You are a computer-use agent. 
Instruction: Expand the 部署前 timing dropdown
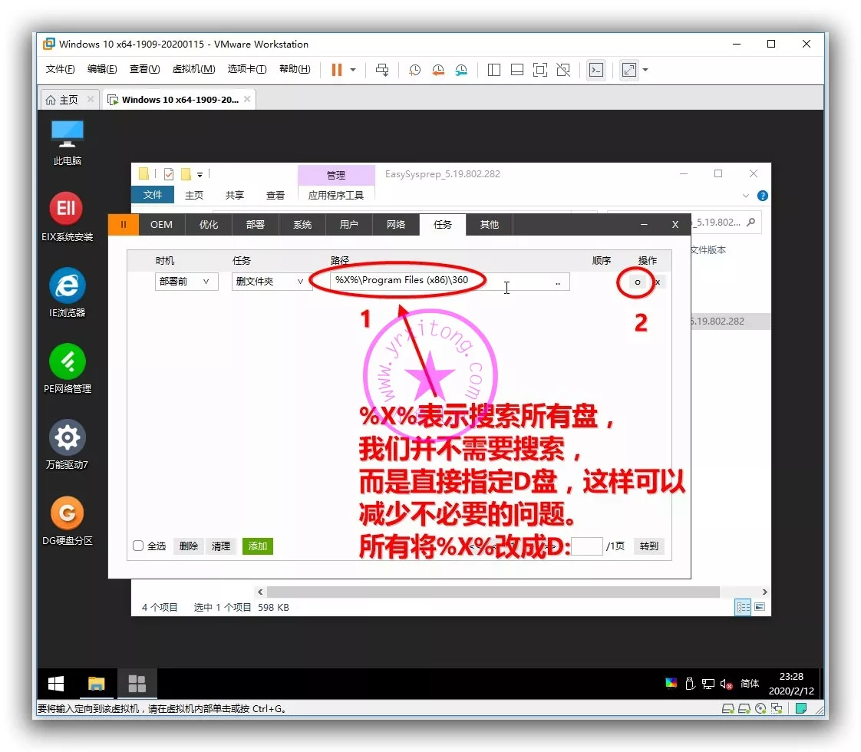coord(186,282)
